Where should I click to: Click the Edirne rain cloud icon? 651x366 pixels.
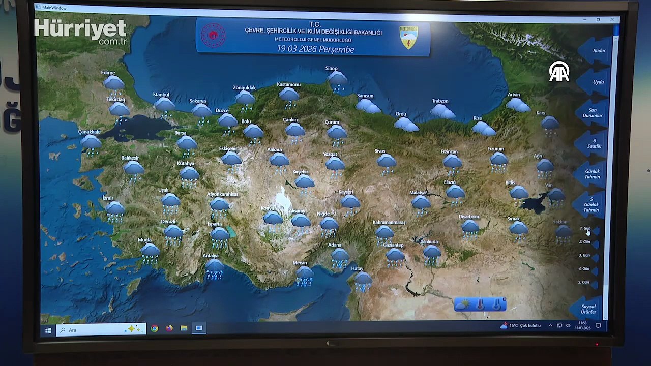pos(113,85)
